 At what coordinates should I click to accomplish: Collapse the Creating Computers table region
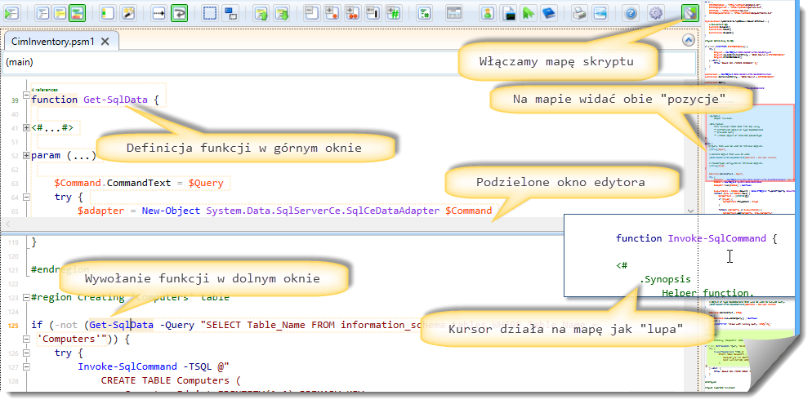(26, 298)
